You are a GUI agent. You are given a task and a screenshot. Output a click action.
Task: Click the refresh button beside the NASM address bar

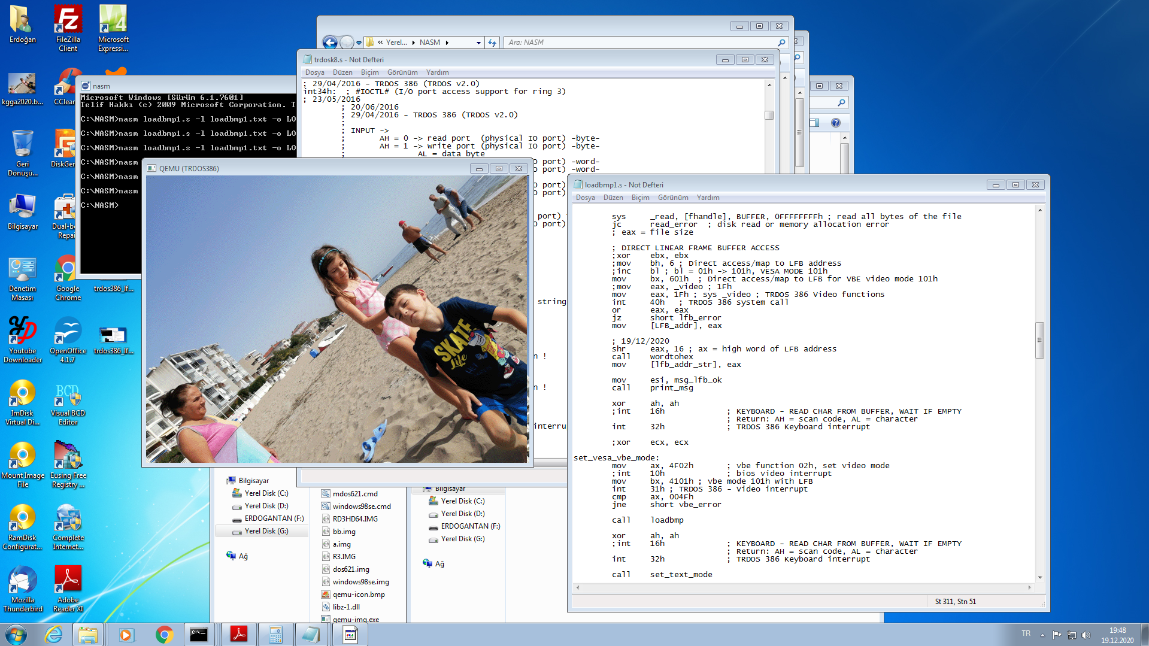coord(492,43)
